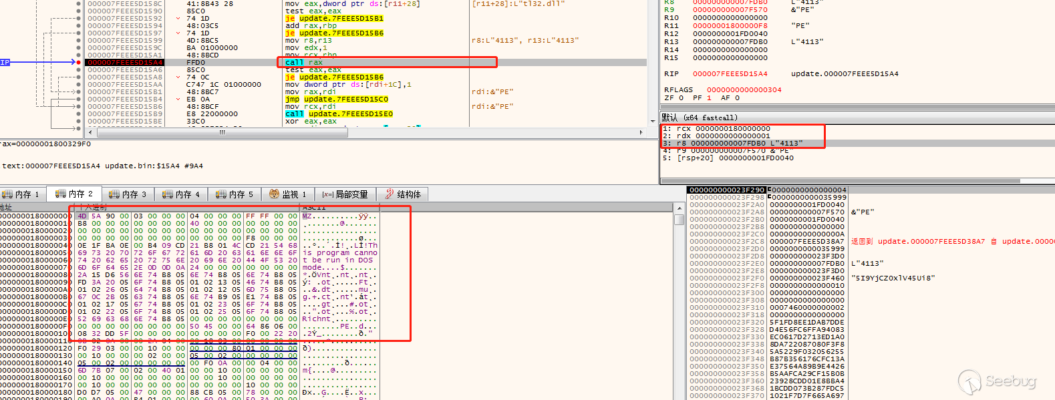
Task: Click the right arrow of disassembly horizontal scrollbar
Action: (x=641, y=132)
